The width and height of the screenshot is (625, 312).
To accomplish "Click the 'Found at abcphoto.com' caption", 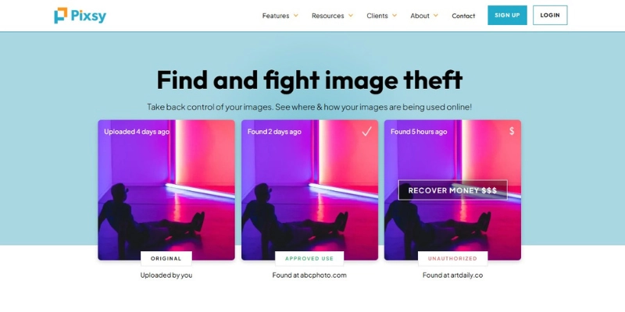I will 309,275.
